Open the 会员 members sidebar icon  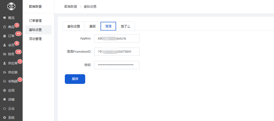tap(5, 45)
